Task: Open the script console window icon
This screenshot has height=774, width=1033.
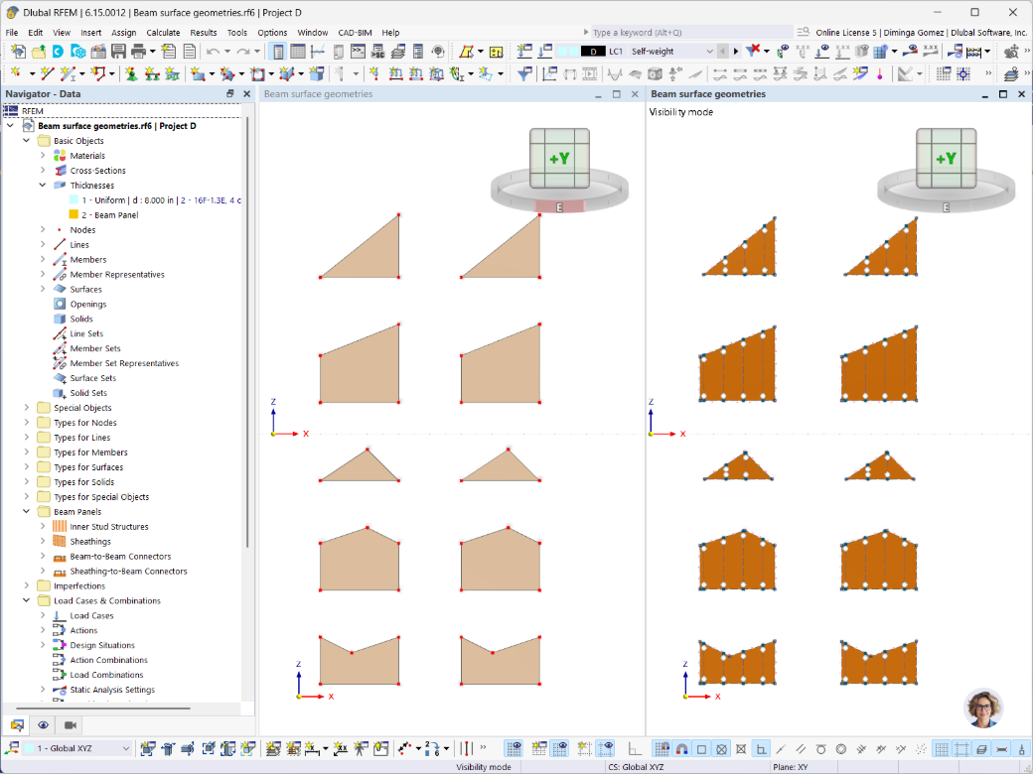Action: pyautogui.click(x=358, y=52)
